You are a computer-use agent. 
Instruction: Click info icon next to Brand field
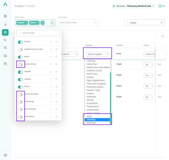[51, 57]
